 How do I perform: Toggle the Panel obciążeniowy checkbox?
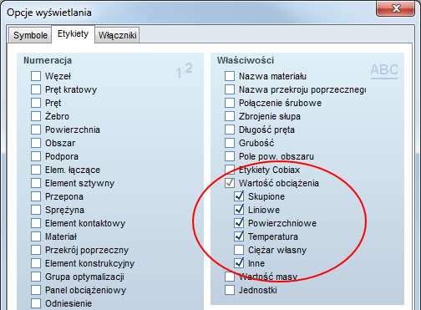click(36, 290)
